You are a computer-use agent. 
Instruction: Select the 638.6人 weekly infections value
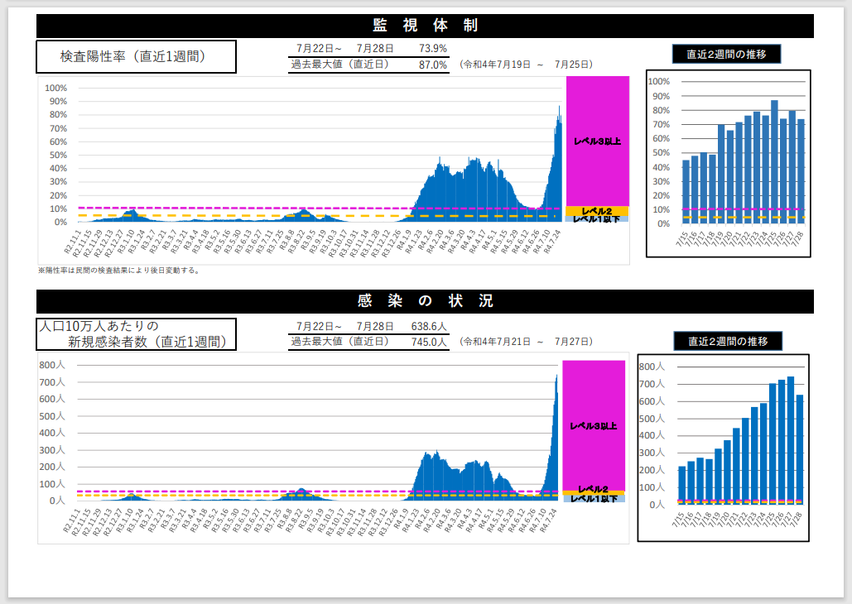(x=429, y=326)
